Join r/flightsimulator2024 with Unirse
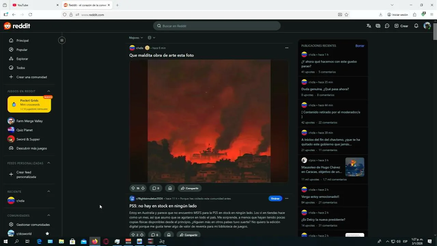The width and height of the screenshot is (437, 246). pos(275,199)
